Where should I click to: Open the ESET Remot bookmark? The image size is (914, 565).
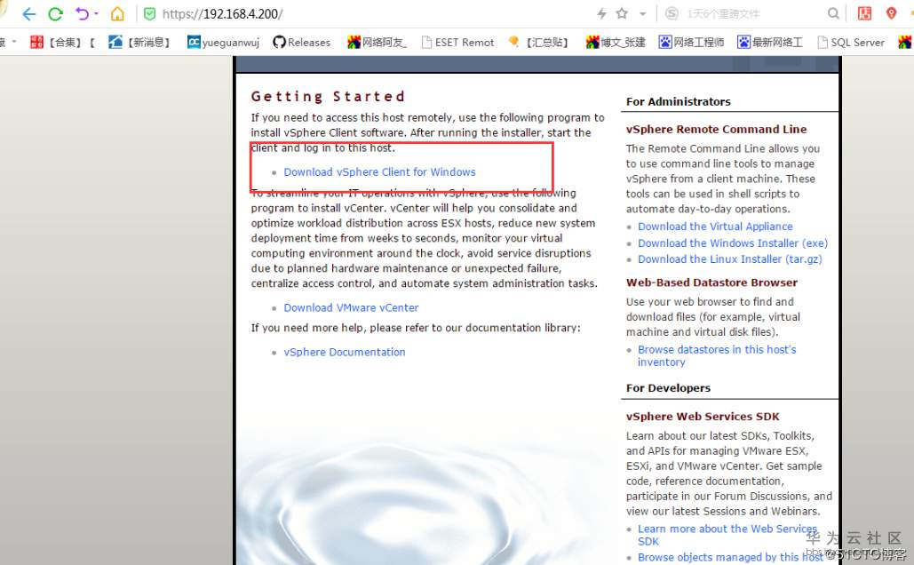click(x=457, y=42)
